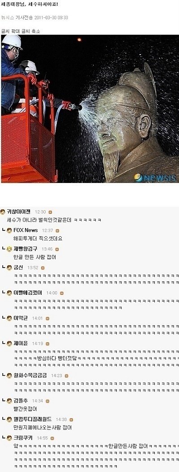The height and width of the screenshot is (472, 179).
Task: Click the avatar icon beside 굽신
Action: coord(10,268)
